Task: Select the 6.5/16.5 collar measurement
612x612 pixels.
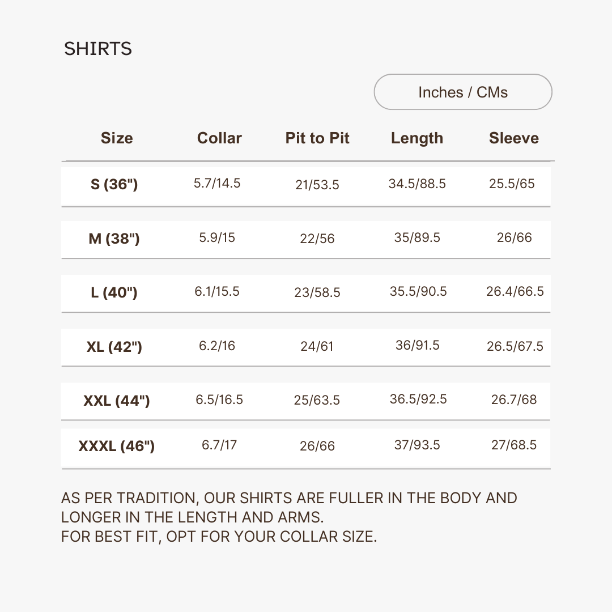Action: coord(219,399)
